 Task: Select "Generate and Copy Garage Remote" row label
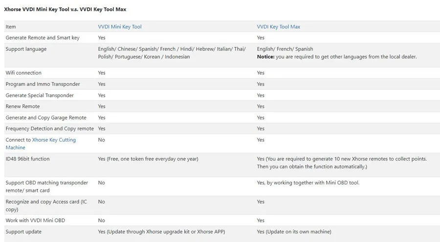tap(46, 118)
